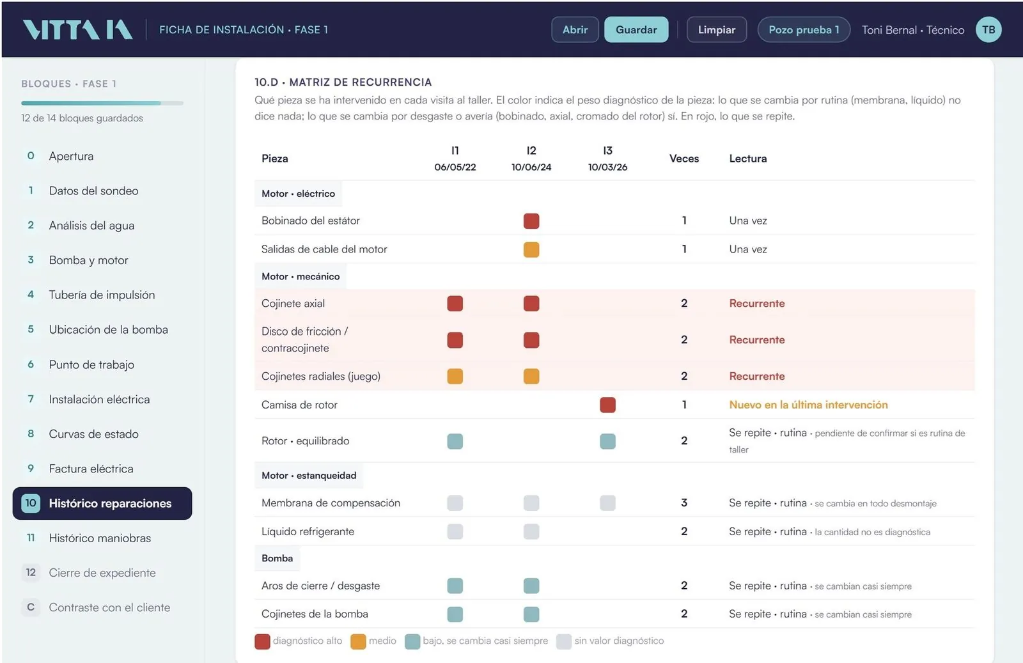Screen dimensions: 1023x663
Task: Go to Factura eléctrica block
Action: pyautogui.click(x=102, y=469)
